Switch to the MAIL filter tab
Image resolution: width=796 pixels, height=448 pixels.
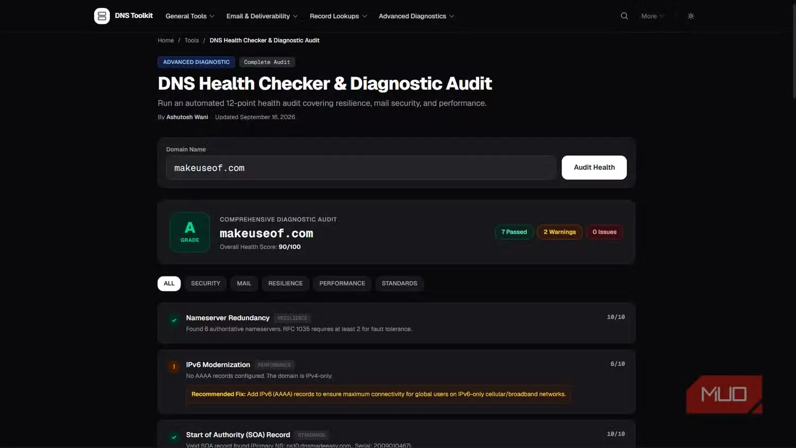pyautogui.click(x=244, y=283)
